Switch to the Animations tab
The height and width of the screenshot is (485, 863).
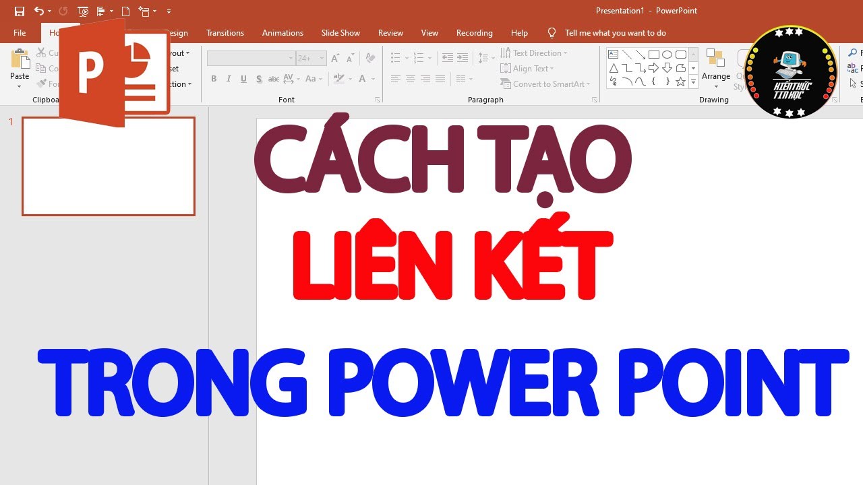coord(282,33)
